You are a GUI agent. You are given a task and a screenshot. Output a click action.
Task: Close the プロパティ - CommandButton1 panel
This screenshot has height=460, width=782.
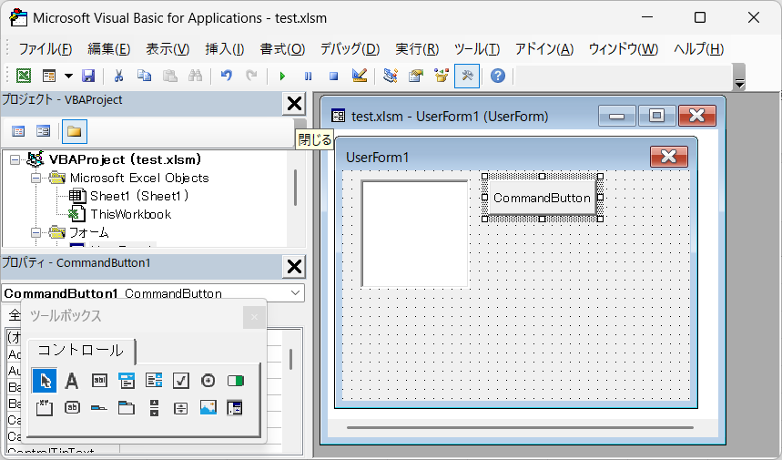tap(294, 267)
